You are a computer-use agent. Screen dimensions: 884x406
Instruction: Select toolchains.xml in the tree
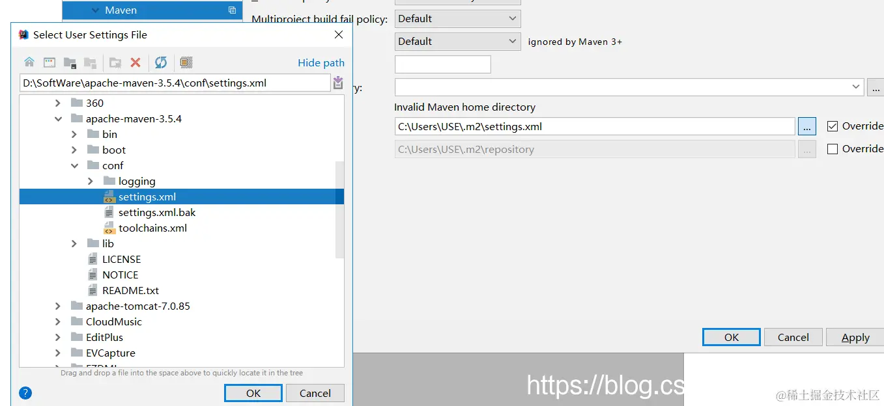coord(152,228)
